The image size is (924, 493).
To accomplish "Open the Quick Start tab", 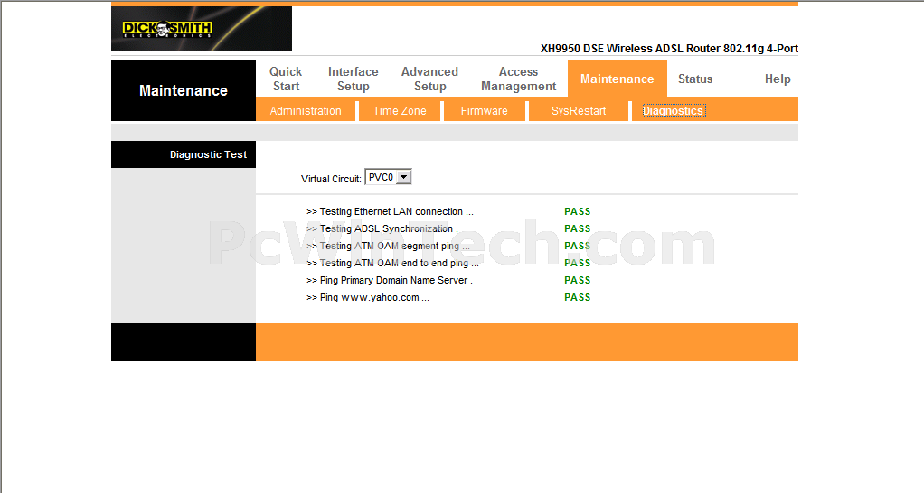I will [286, 79].
